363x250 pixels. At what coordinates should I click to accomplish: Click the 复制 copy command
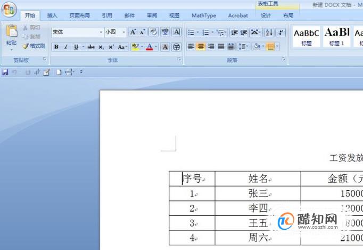pyautogui.click(x=32, y=37)
